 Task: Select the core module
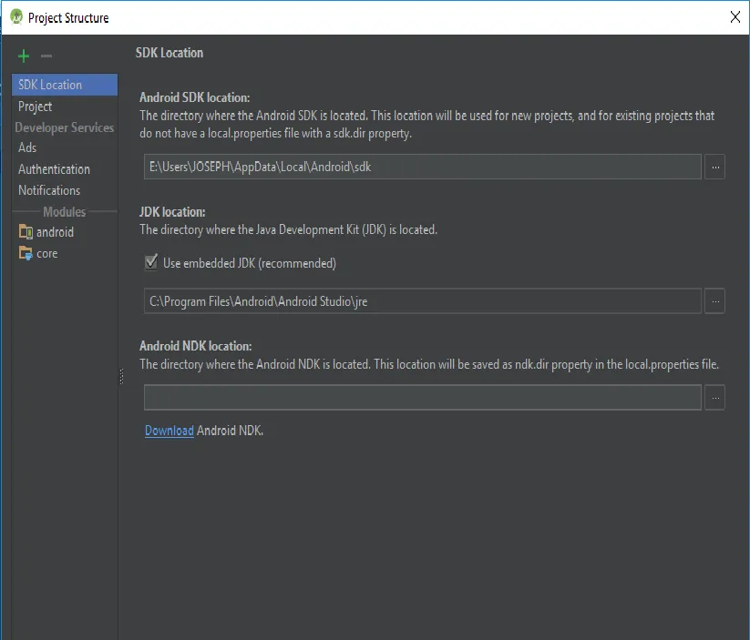tap(47, 254)
